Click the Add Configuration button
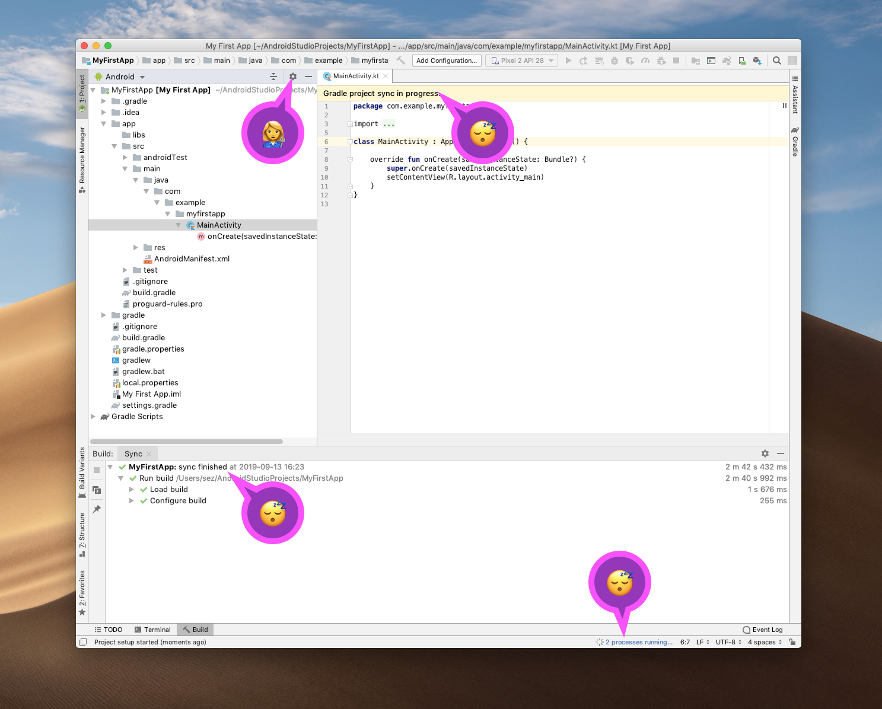Image resolution: width=882 pixels, height=709 pixels. 447,60
